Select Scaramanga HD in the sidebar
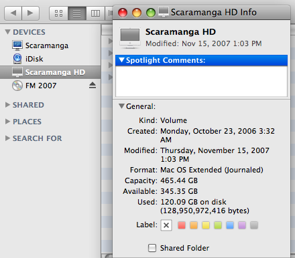 (50, 72)
